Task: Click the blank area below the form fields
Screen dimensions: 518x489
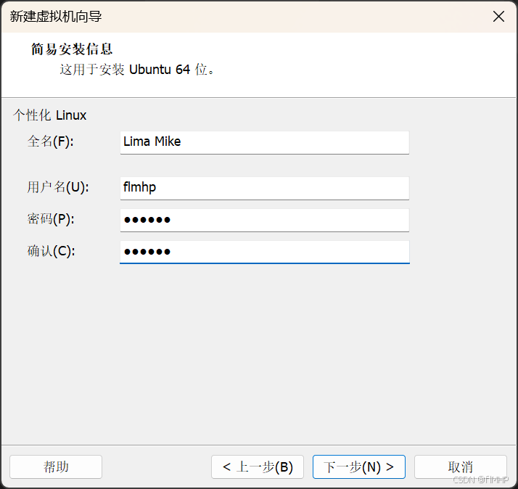Action: point(259,348)
